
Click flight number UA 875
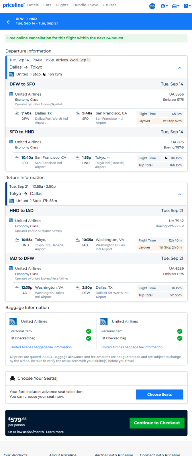pos(178,142)
